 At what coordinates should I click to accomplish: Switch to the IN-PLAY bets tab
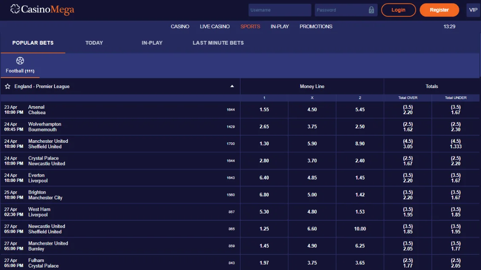(x=152, y=43)
